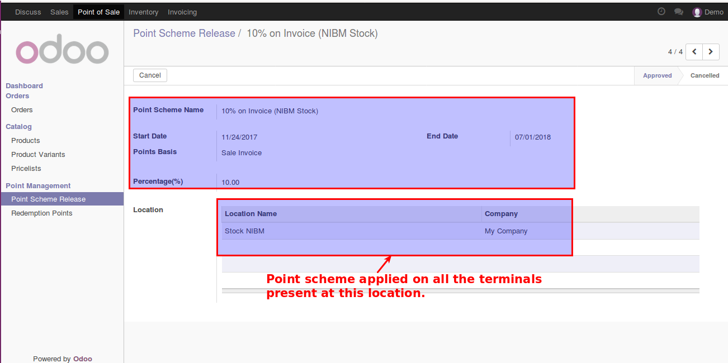Click the Cancel button
The image size is (728, 363).
click(x=150, y=75)
